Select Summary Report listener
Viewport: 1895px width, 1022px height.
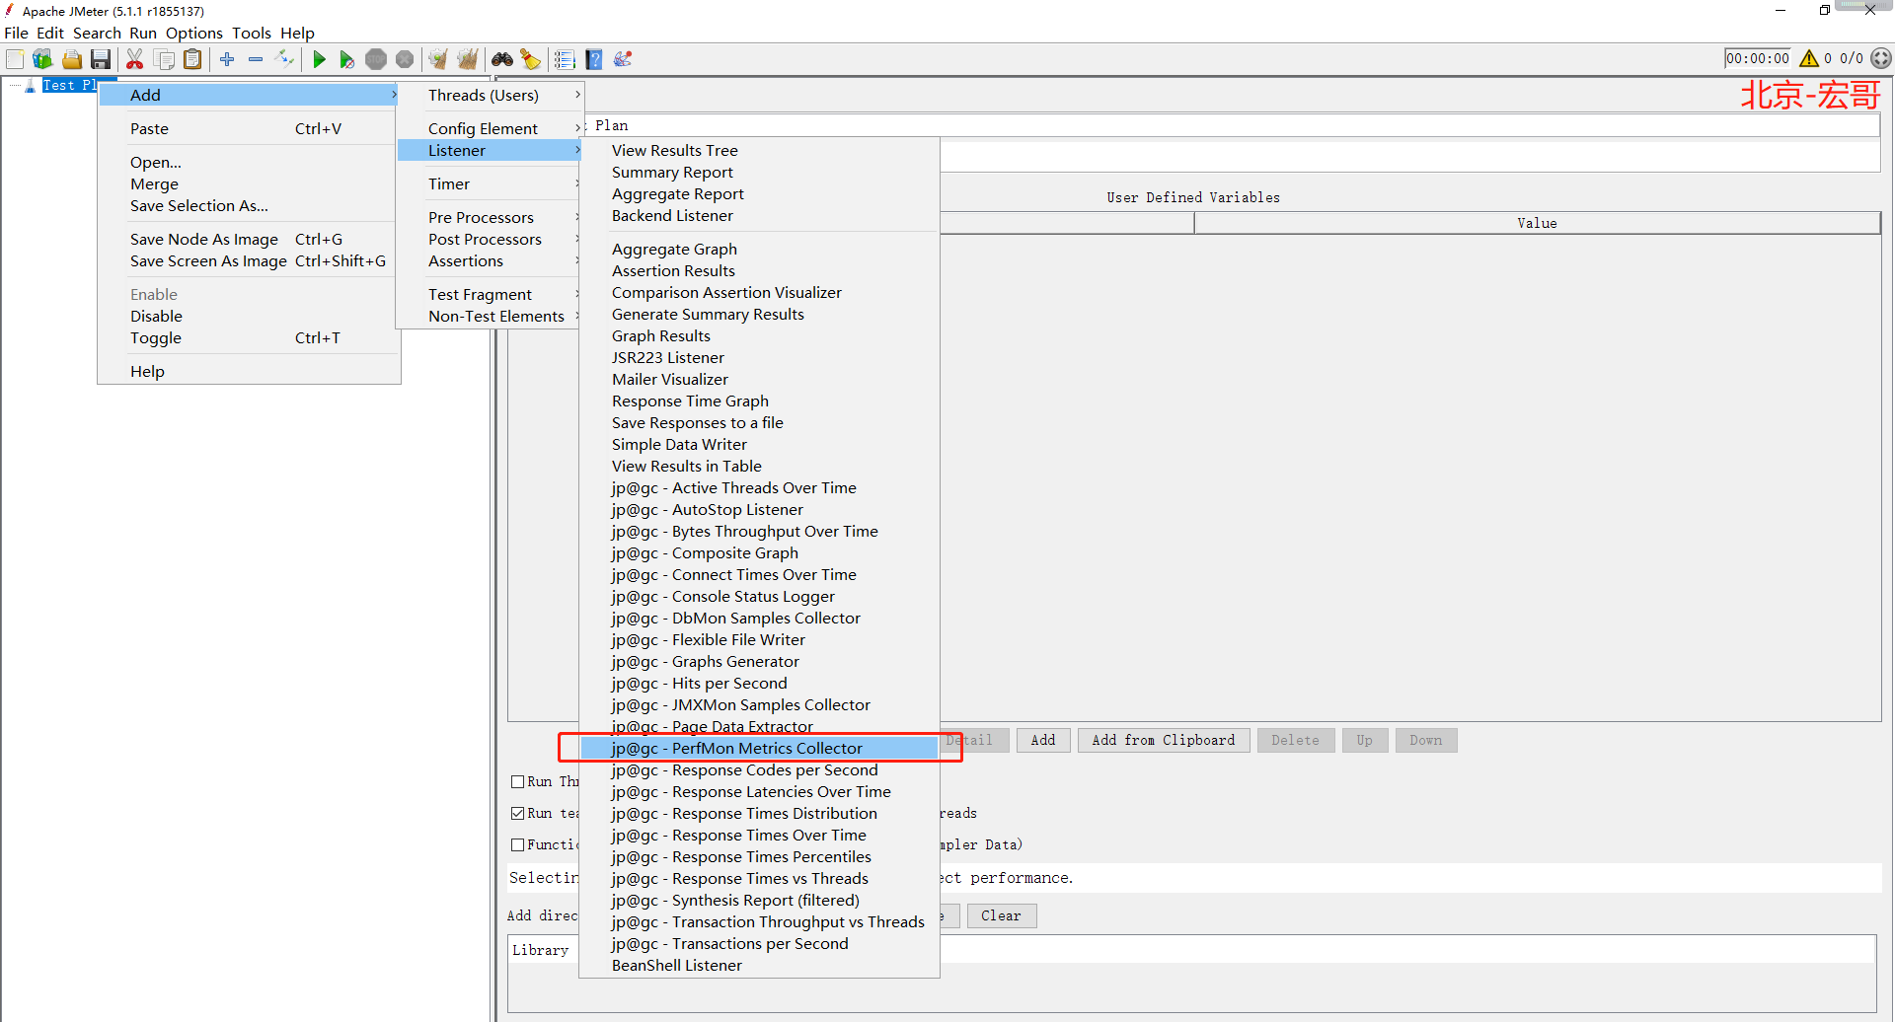(759, 172)
